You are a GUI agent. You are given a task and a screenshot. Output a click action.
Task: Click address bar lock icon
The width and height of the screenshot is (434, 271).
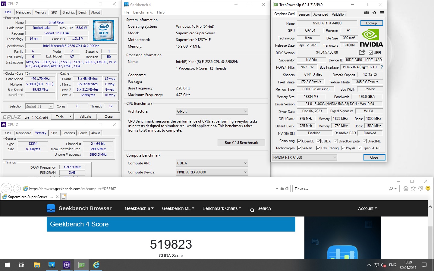point(282,188)
